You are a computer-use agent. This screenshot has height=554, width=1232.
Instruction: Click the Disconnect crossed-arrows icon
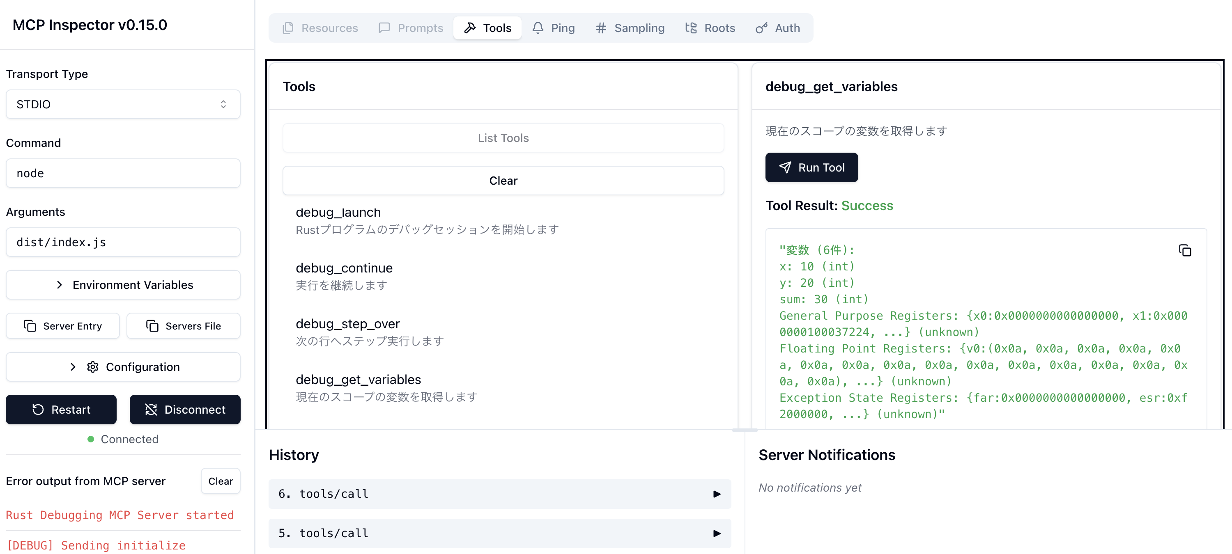coord(151,410)
